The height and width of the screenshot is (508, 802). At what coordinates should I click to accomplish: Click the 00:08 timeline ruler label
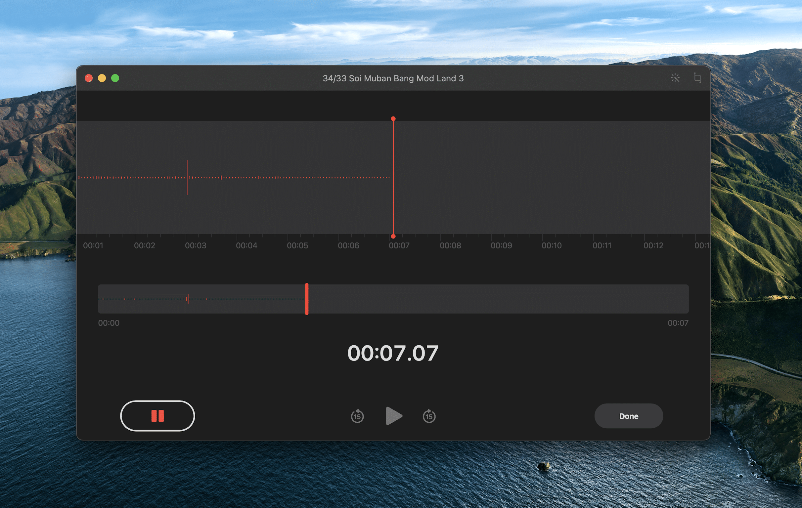tap(450, 246)
